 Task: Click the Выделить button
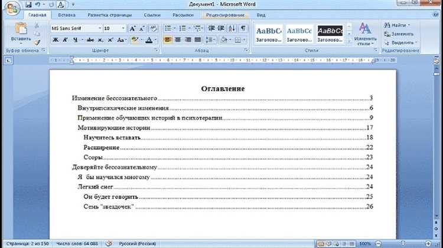(x=400, y=42)
